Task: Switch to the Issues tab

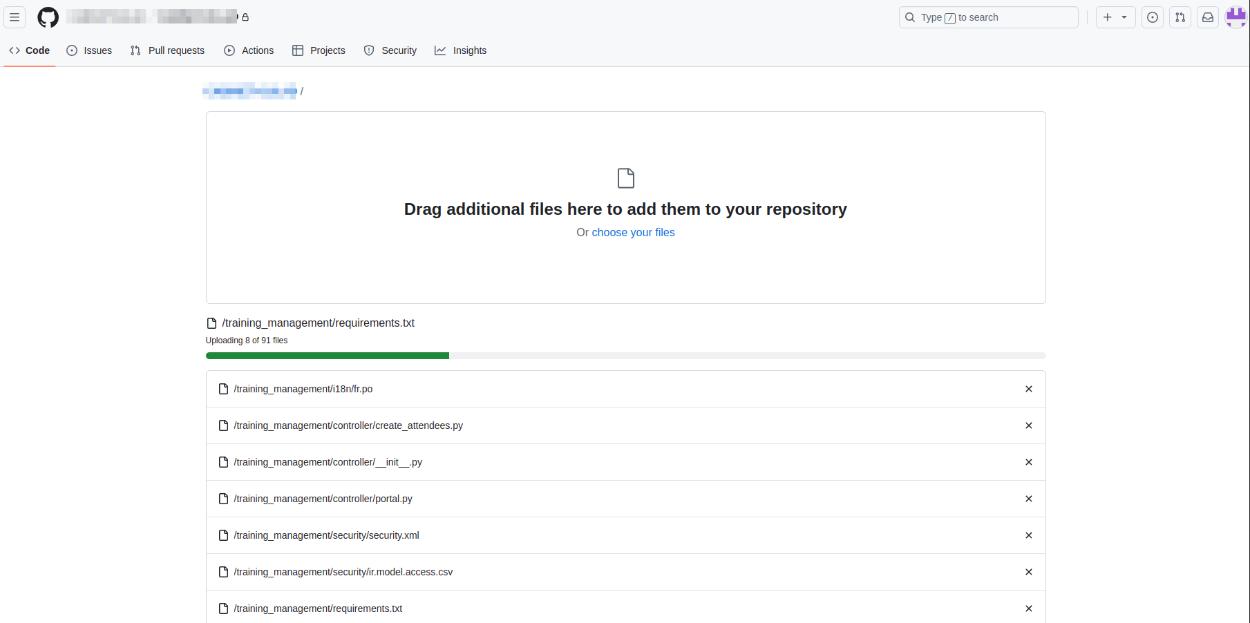Action: 89,50
